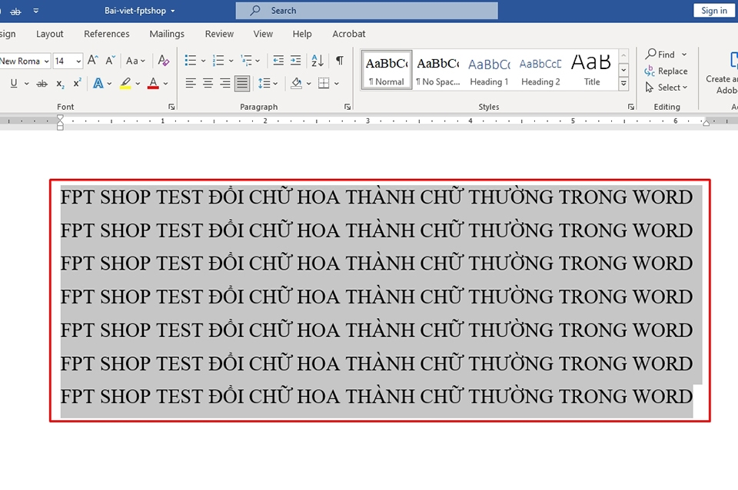
Task: Open the References tab
Action: [x=106, y=34]
